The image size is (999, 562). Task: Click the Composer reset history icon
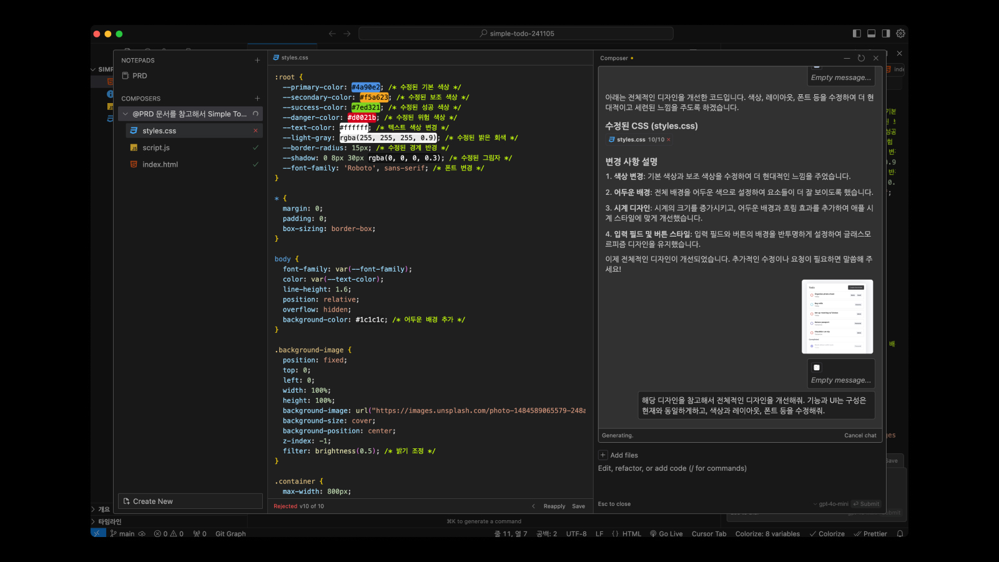pos(861,58)
